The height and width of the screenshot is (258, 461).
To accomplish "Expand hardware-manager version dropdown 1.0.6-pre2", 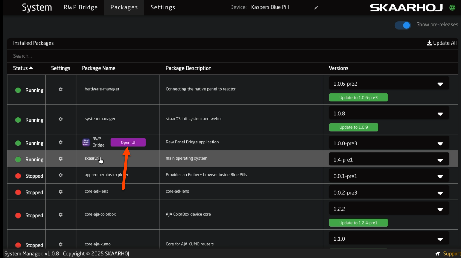I will [389, 84].
